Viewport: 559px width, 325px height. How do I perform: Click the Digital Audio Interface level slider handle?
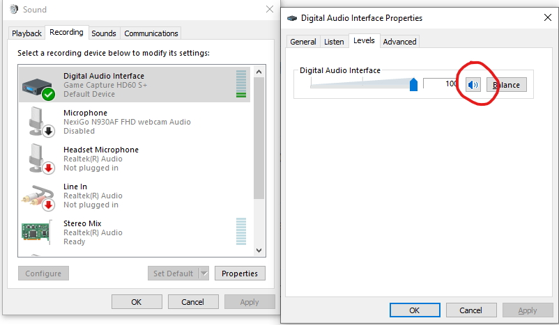413,85
